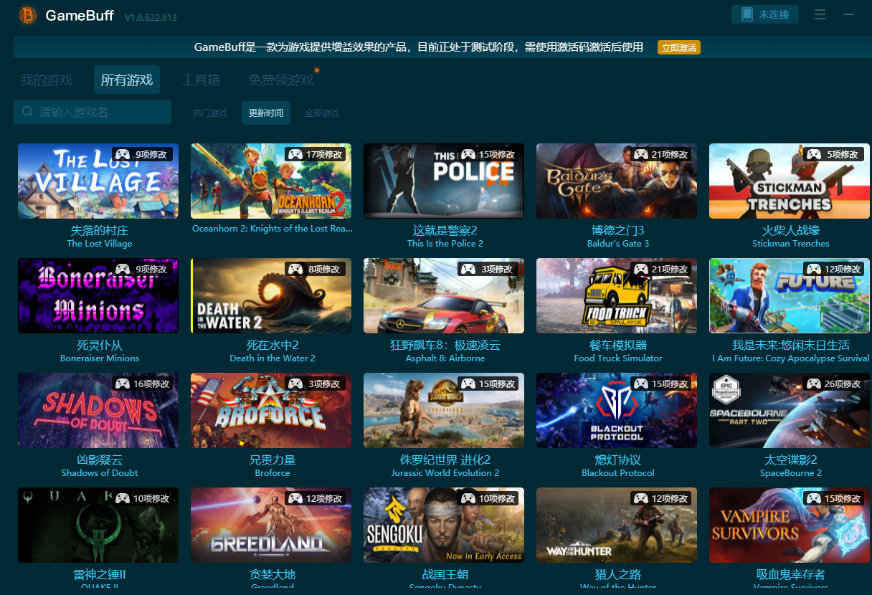The image size is (872, 595).
Task: Show 全部游戏 filter
Action: [322, 113]
